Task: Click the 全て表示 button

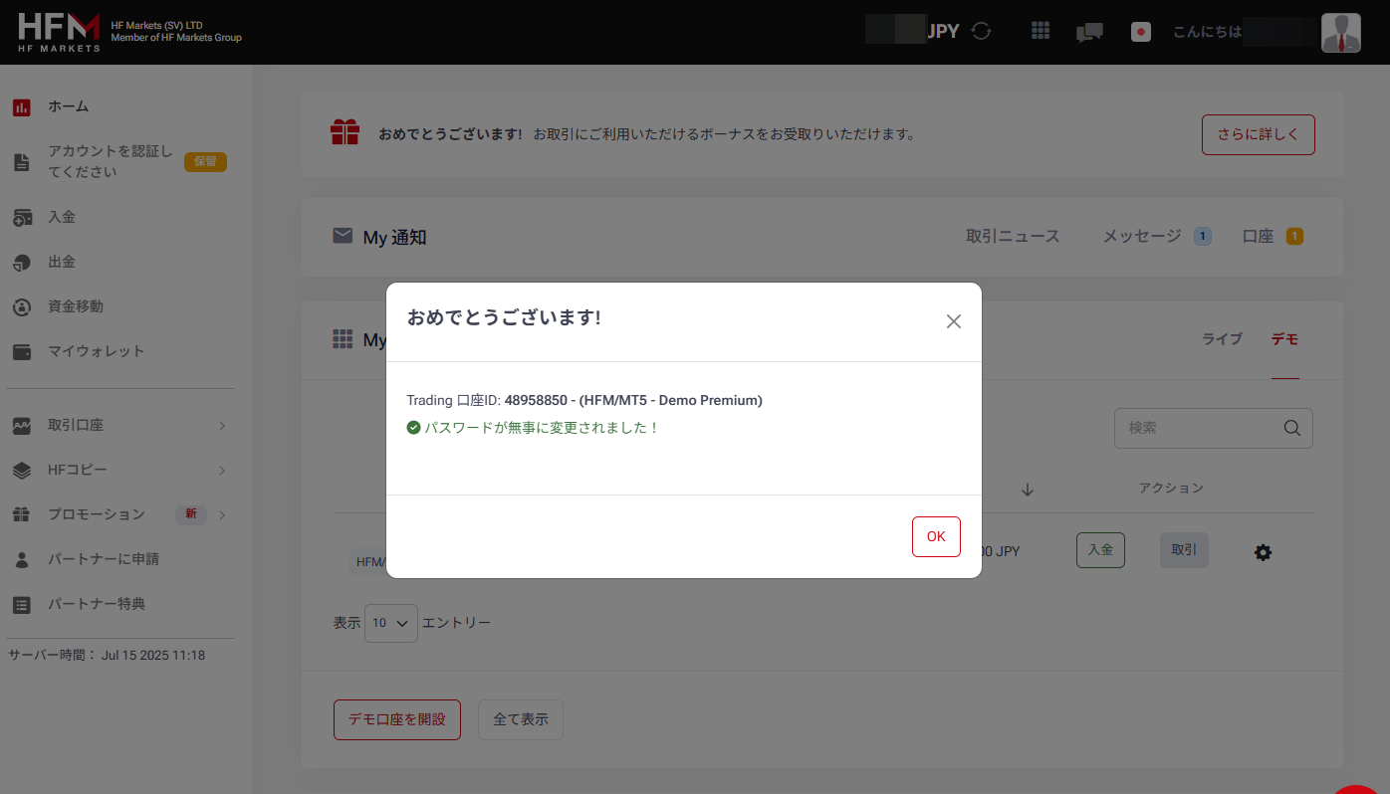Action: click(521, 719)
